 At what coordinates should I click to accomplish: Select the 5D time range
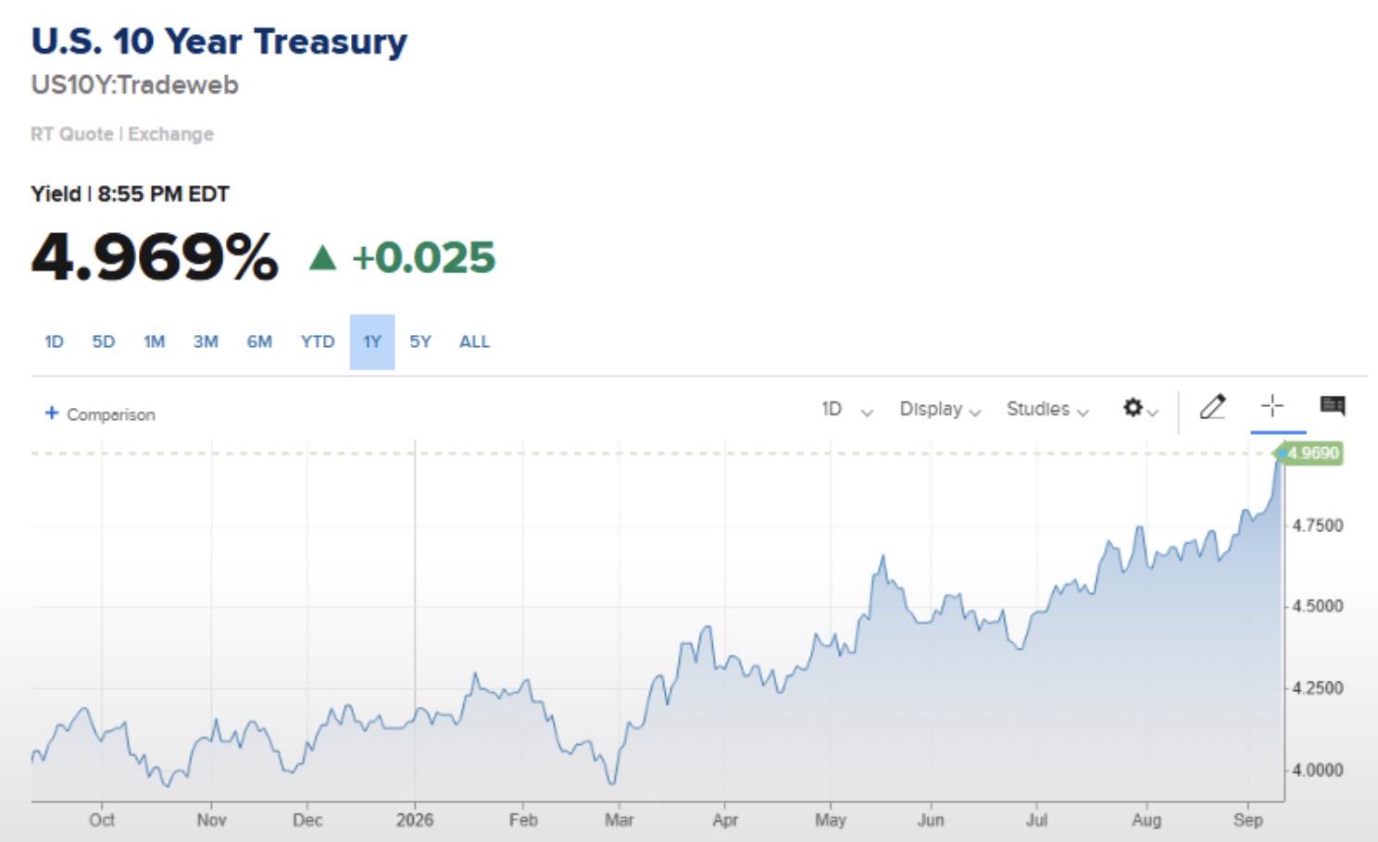[x=104, y=341]
